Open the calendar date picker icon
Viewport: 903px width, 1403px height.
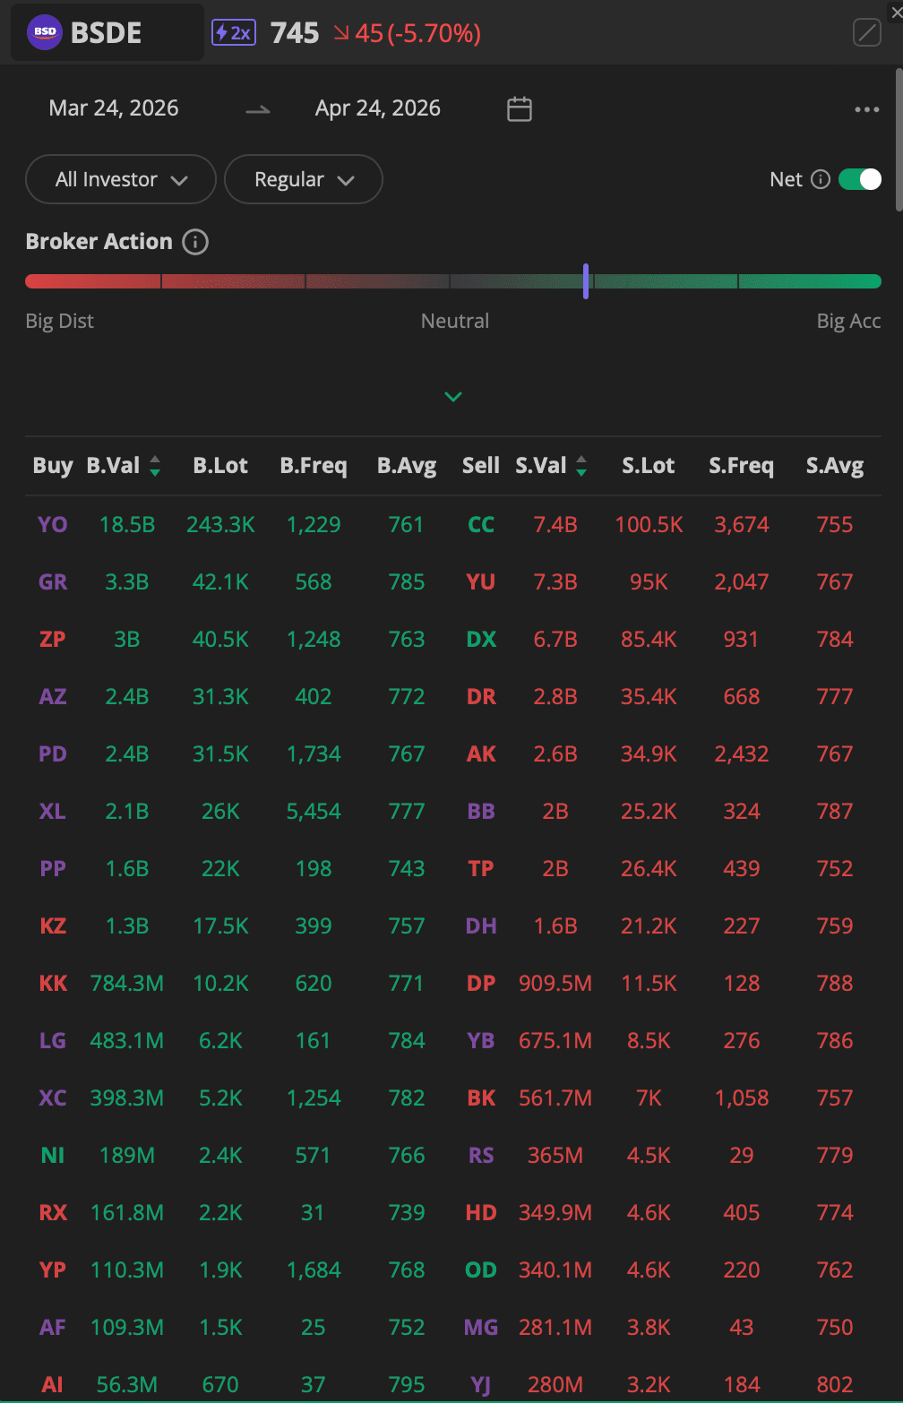pyautogui.click(x=520, y=108)
